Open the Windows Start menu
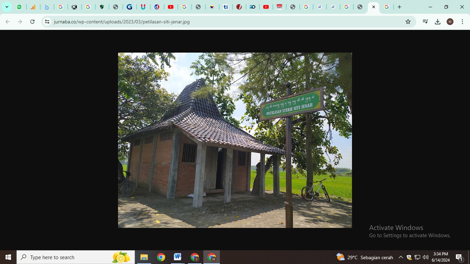This screenshot has width=470, height=264. tap(8, 257)
